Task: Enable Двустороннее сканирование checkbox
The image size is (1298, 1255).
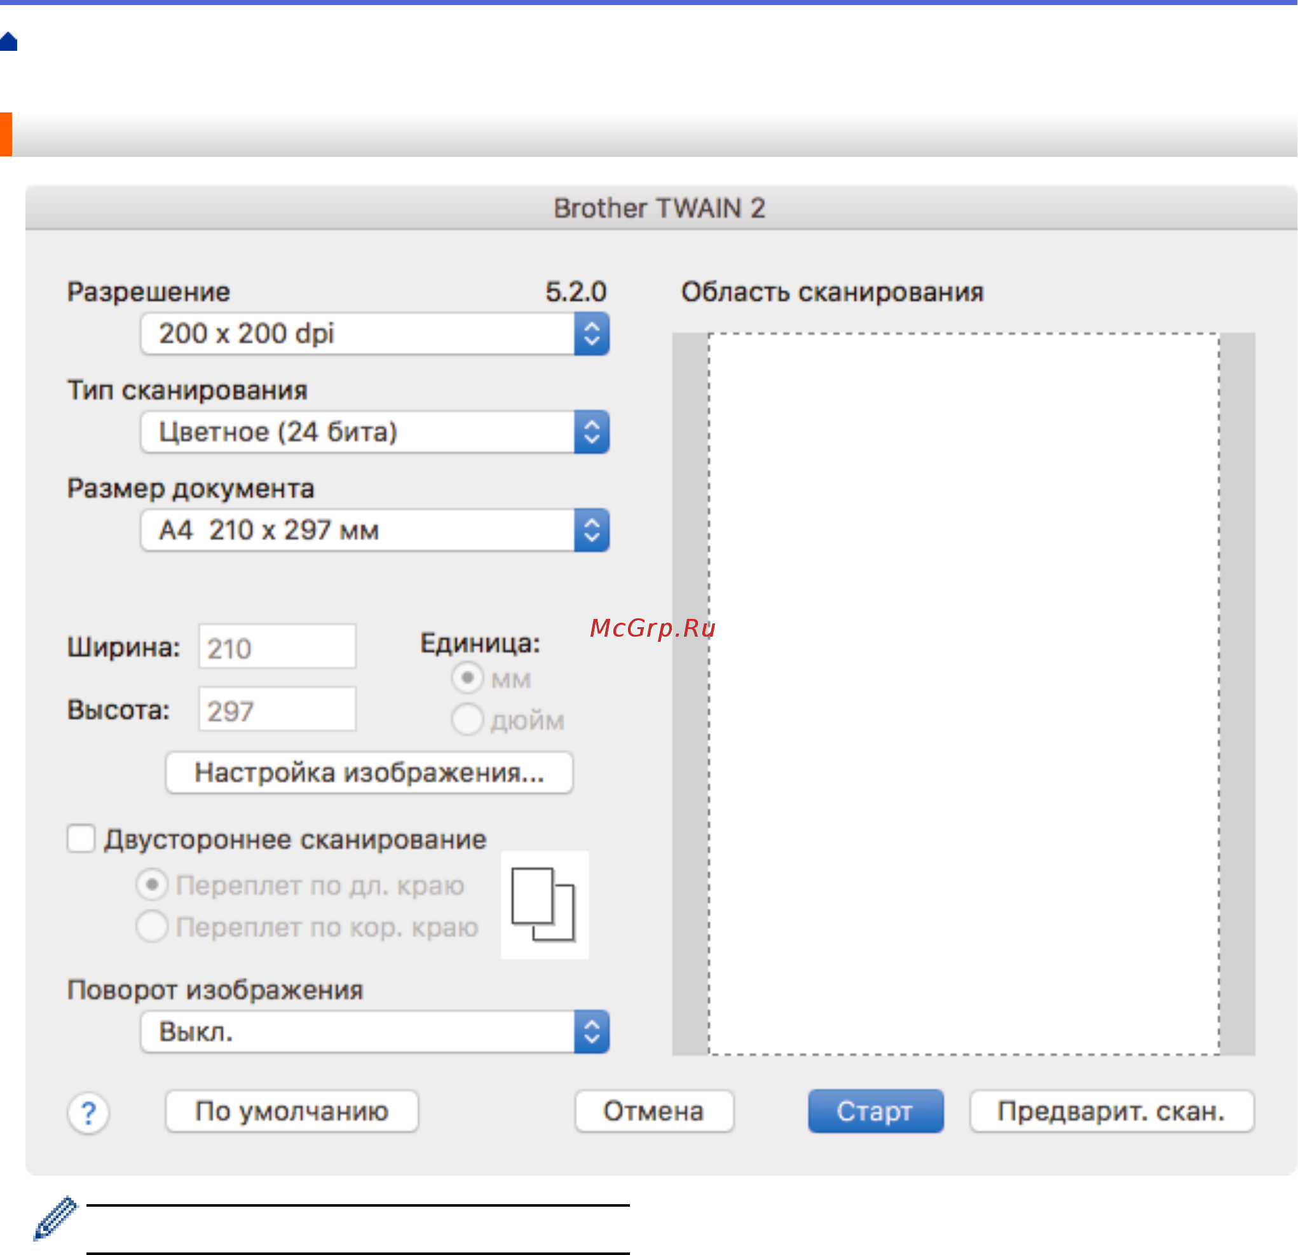Action: 81,839
